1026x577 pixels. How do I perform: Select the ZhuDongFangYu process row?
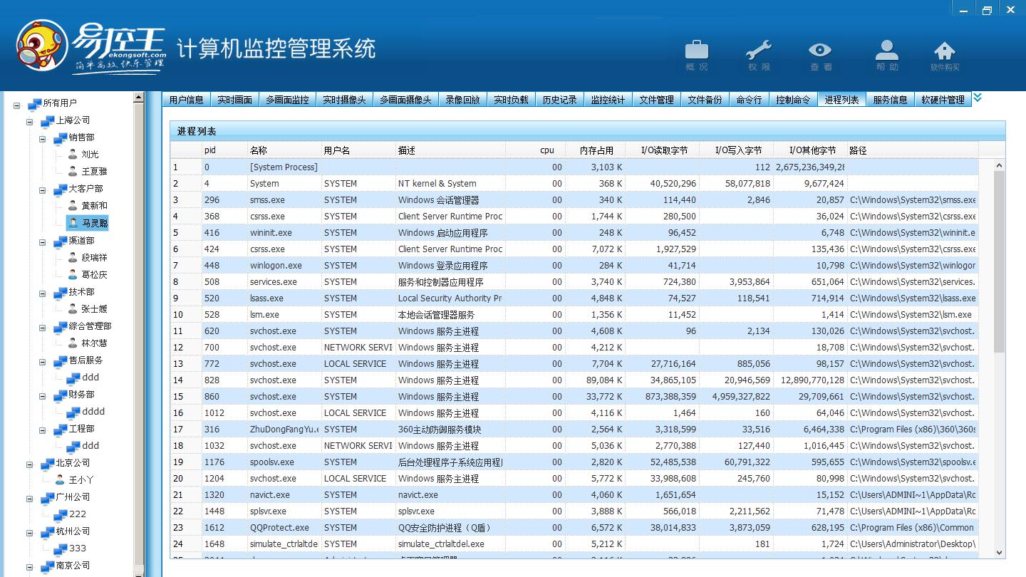(x=574, y=430)
